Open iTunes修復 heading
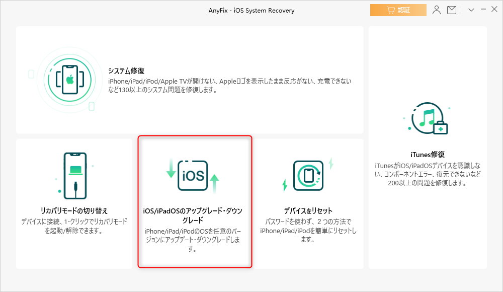The image size is (503, 292). tap(428, 155)
